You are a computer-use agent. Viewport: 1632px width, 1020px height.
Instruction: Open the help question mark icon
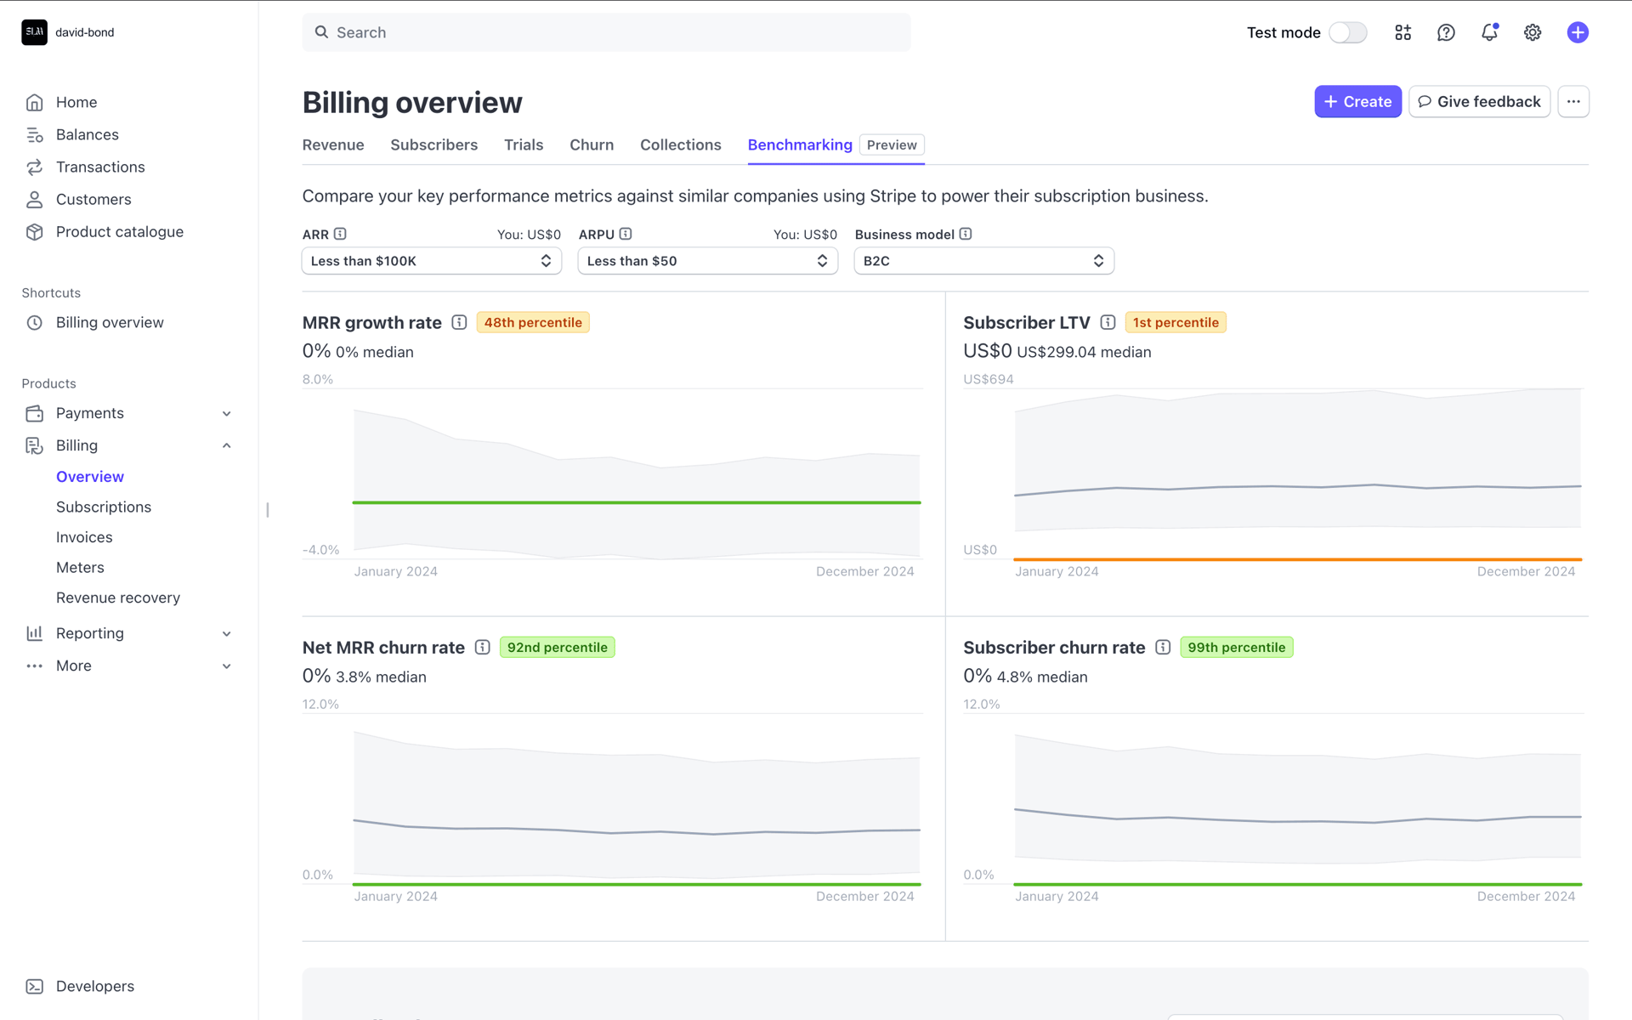(x=1446, y=32)
